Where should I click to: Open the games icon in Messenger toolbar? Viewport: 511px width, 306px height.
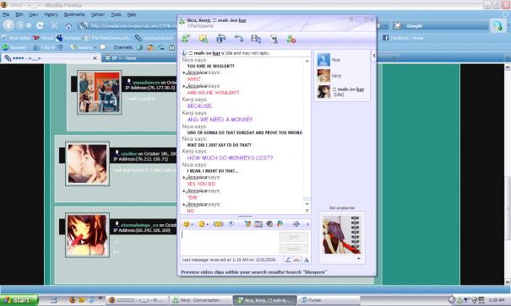click(274, 39)
